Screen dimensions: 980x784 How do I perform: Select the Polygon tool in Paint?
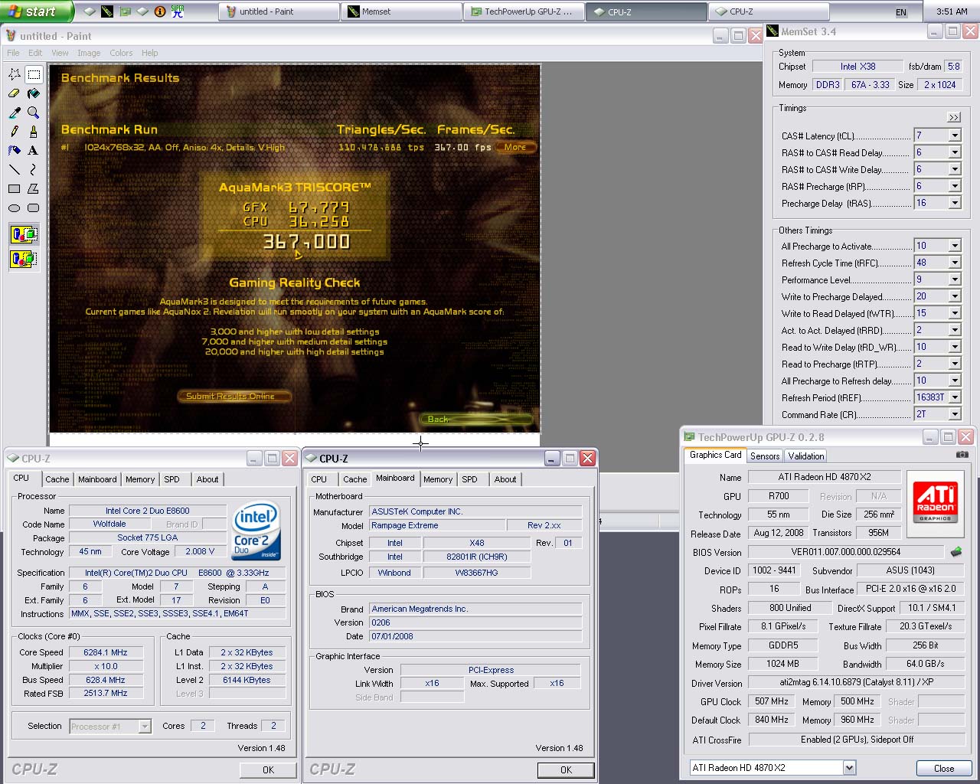tap(34, 189)
